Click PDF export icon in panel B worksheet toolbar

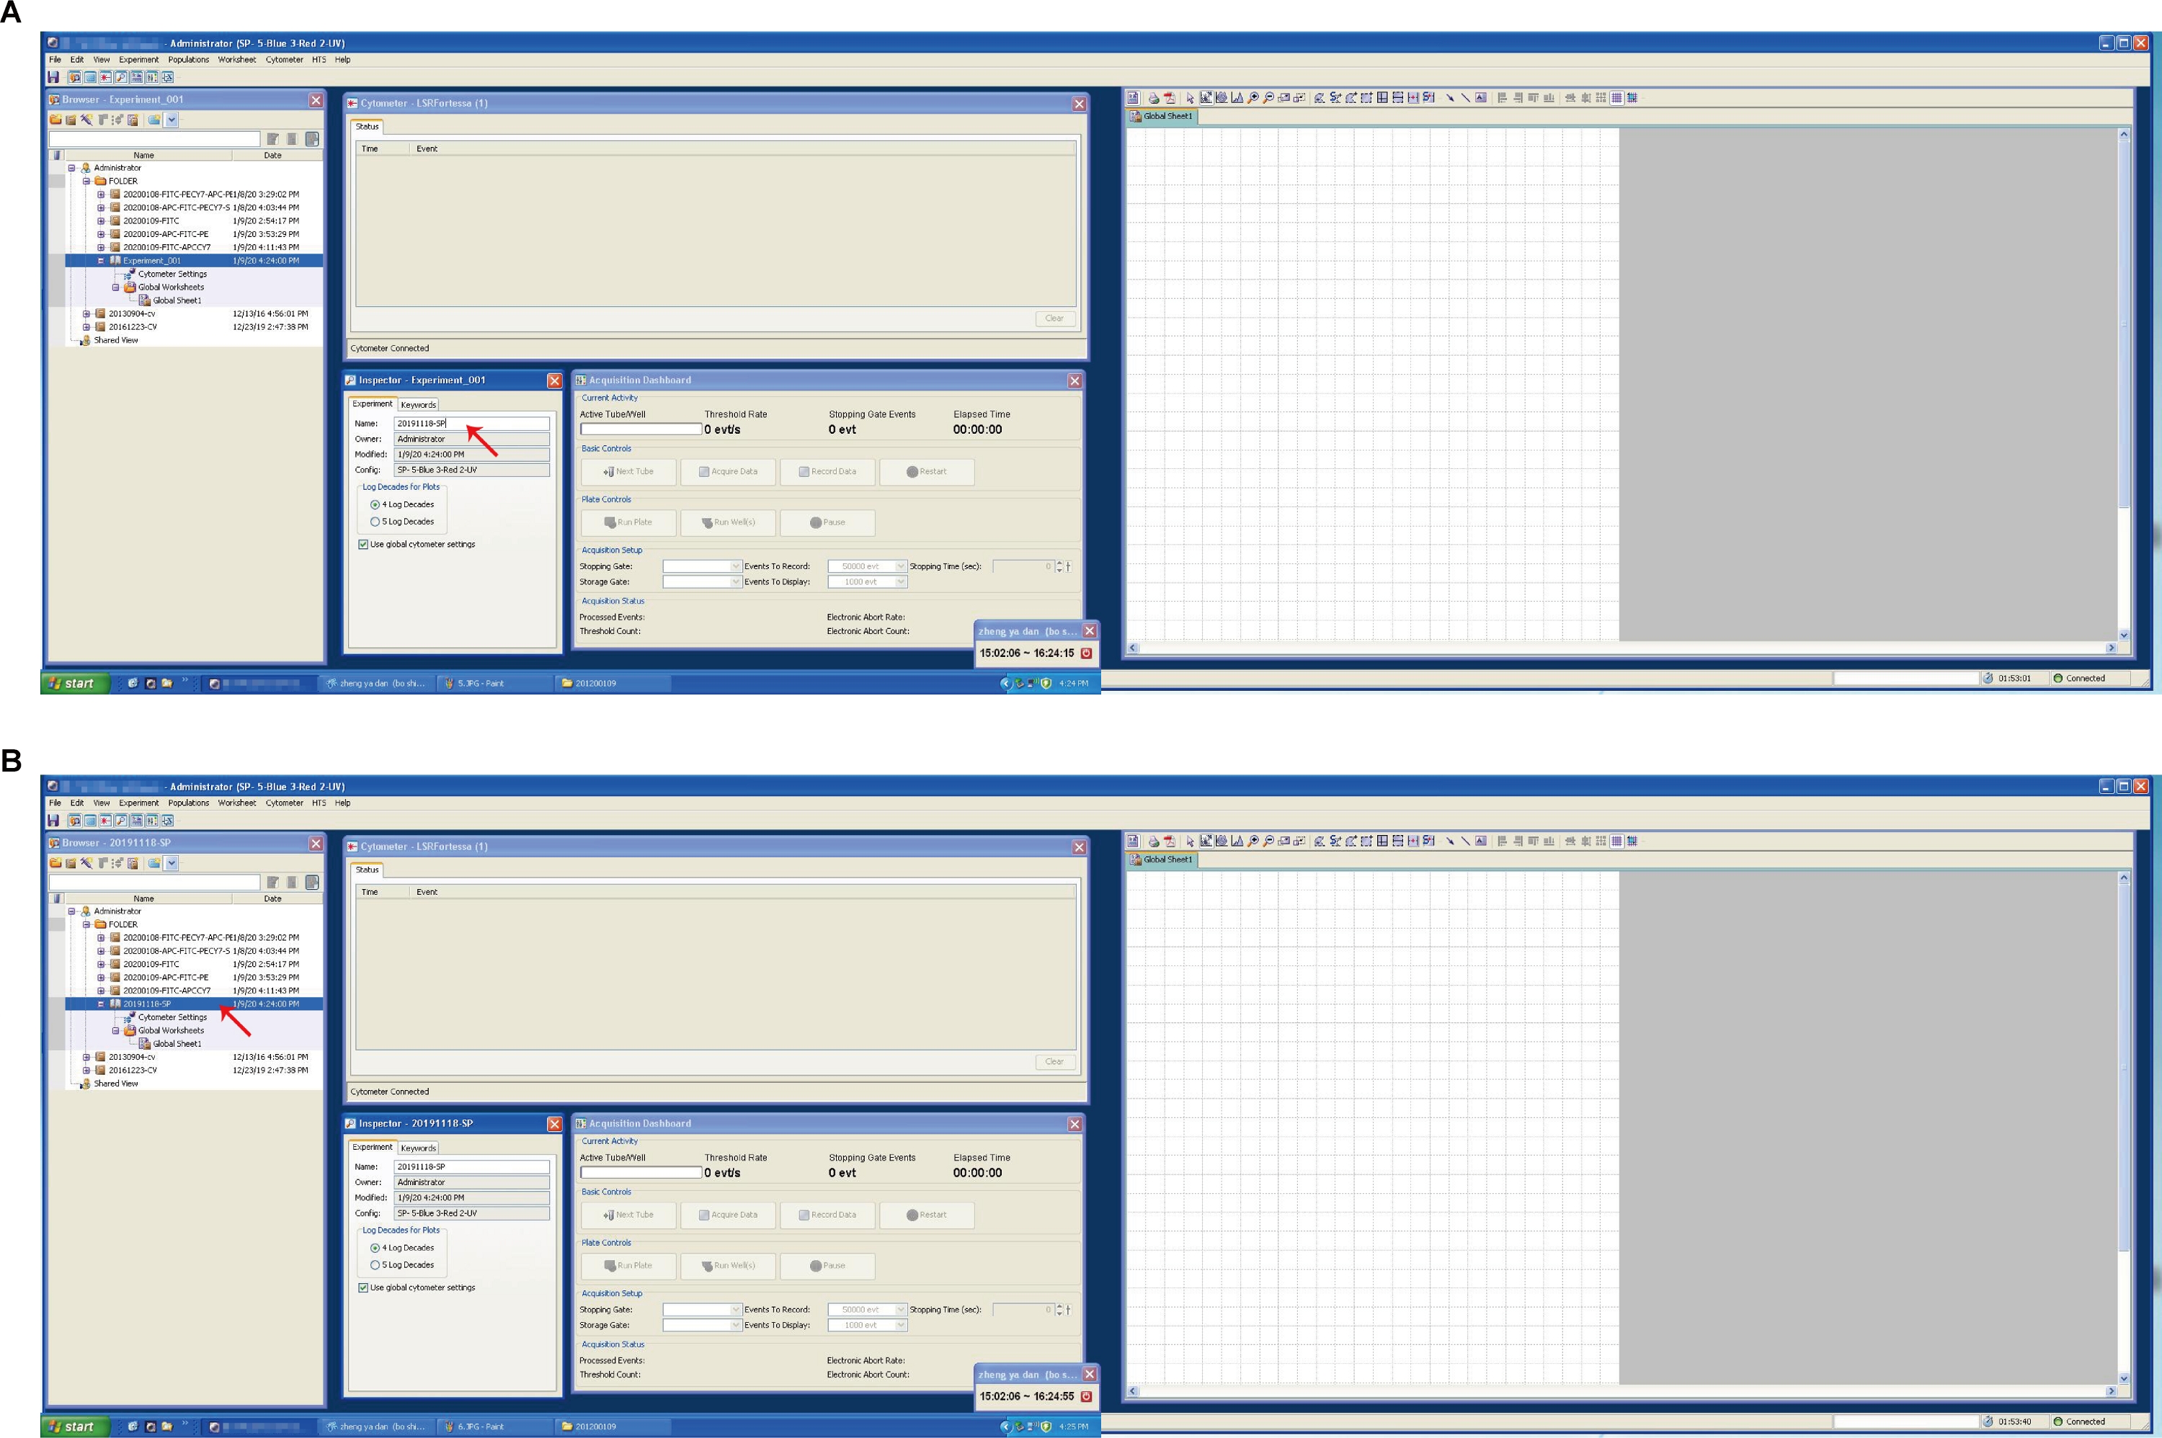point(1170,841)
